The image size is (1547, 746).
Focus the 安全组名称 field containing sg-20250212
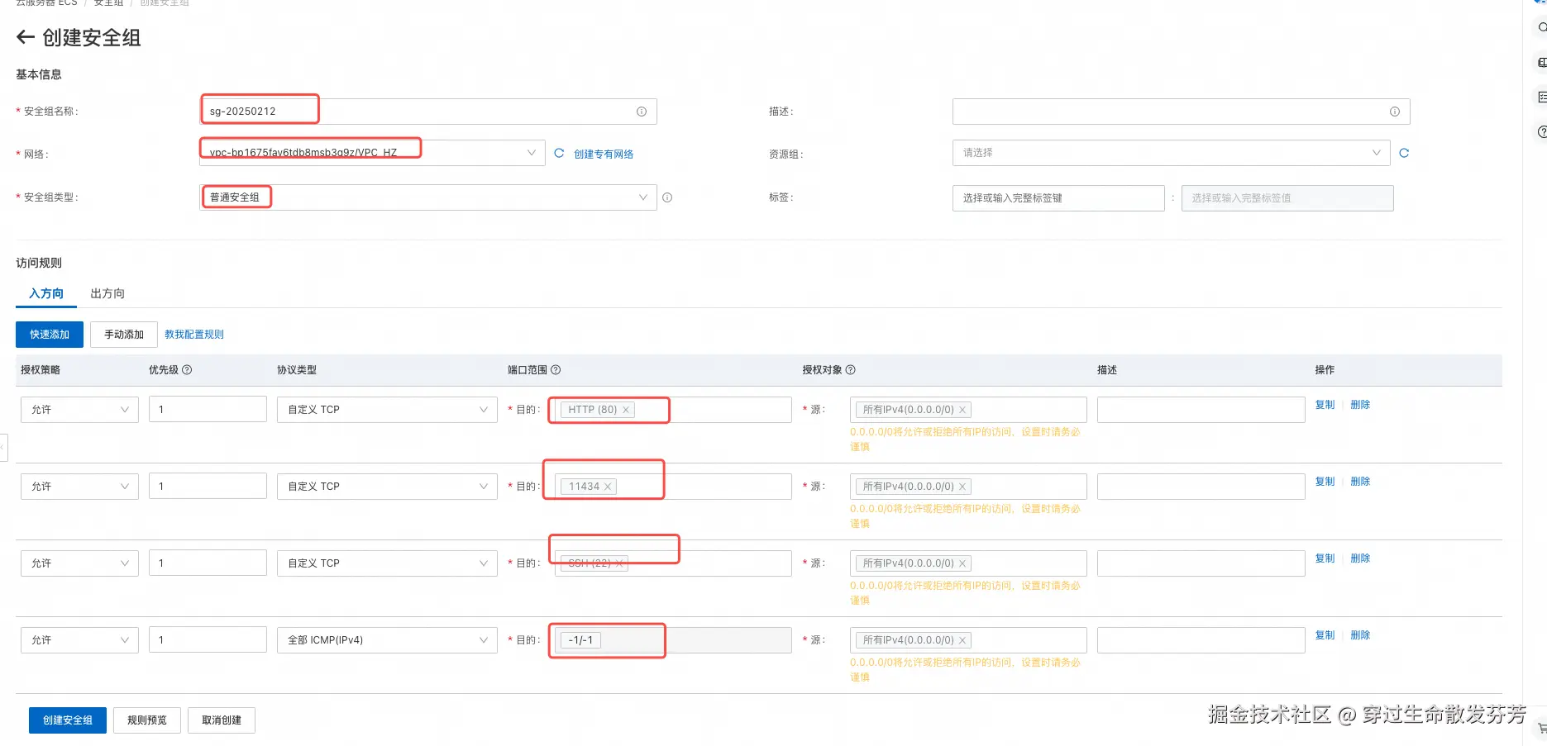coord(428,112)
